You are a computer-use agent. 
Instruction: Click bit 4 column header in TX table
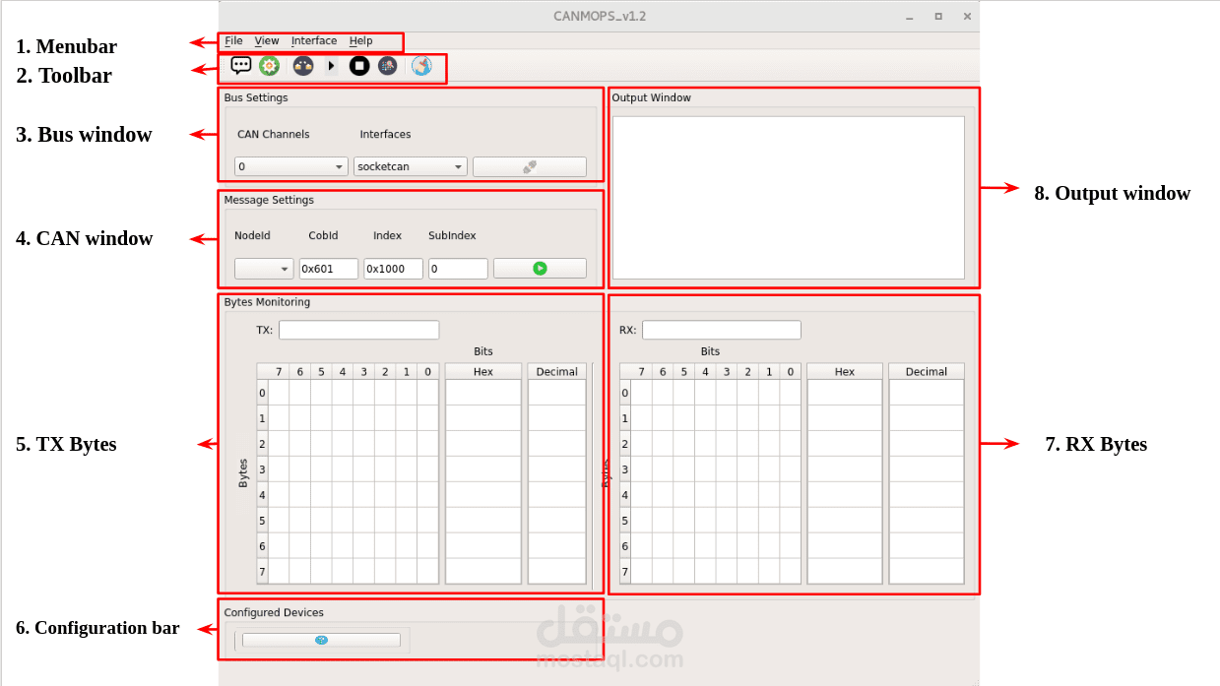(x=343, y=372)
